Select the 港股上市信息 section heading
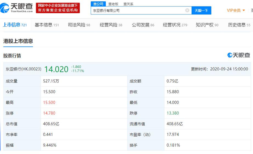This screenshot has height=154, width=253. tap(18, 41)
